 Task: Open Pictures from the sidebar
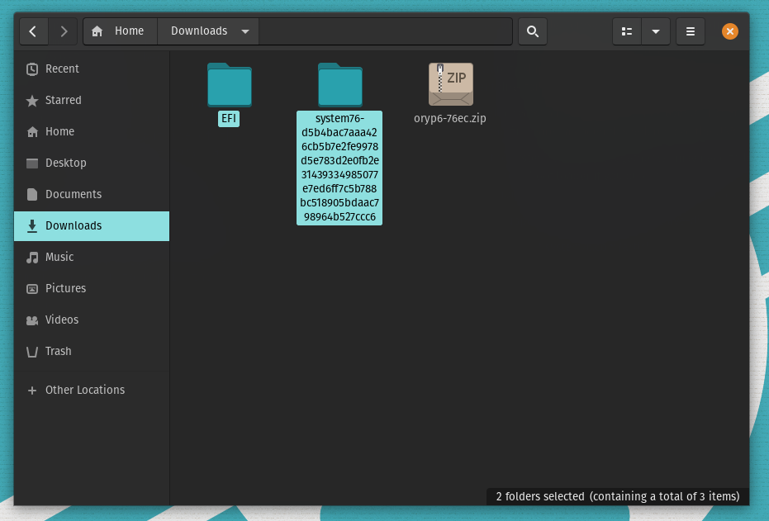[x=65, y=288]
